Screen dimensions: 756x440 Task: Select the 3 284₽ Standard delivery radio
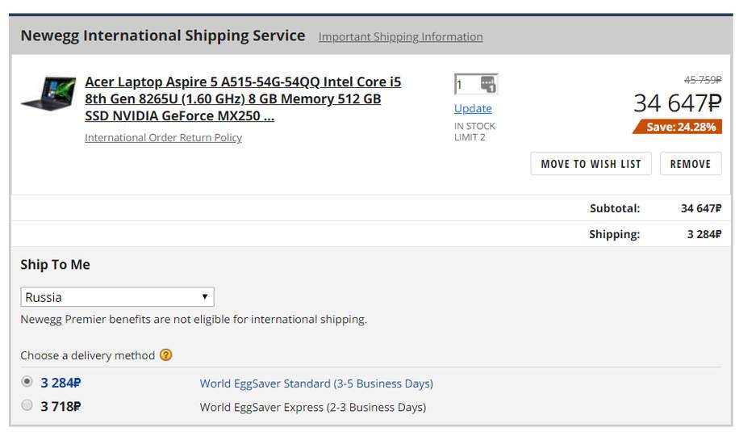pos(27,382)
